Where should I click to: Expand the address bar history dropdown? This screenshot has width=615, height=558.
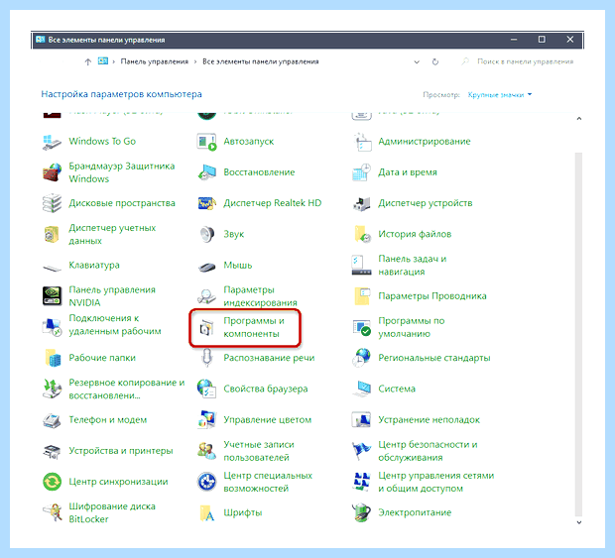tap(417, 61)
